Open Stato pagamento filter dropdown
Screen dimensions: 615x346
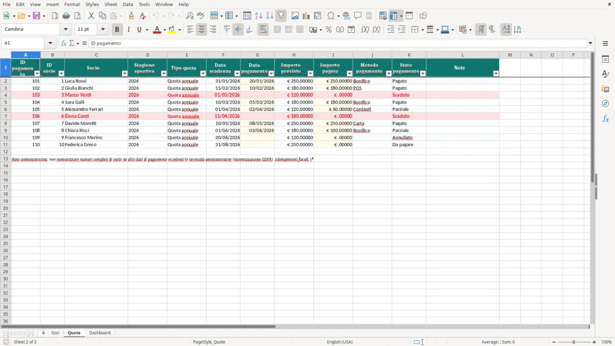423,74
